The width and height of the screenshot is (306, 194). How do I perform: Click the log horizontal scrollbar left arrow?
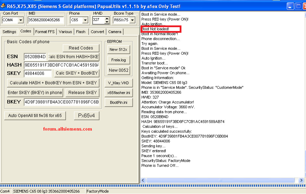coord(143,180)
